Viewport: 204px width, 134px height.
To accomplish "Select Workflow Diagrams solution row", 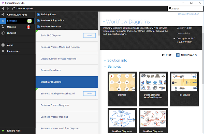I will (67, 82).
